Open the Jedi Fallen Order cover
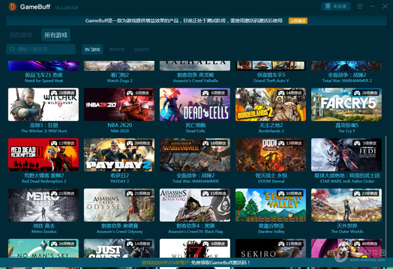 pyautogui.click(x=346, y=154)
